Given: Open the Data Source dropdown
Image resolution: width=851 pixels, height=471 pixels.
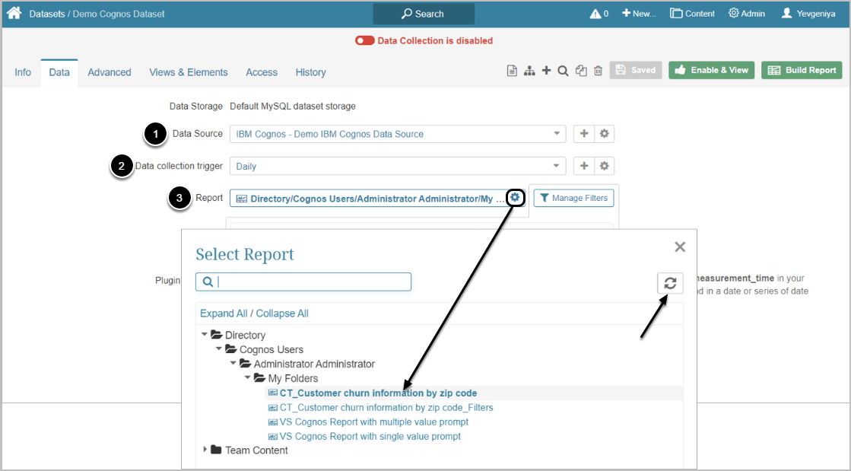Looking at the screenshot, I should pos(398,134).
